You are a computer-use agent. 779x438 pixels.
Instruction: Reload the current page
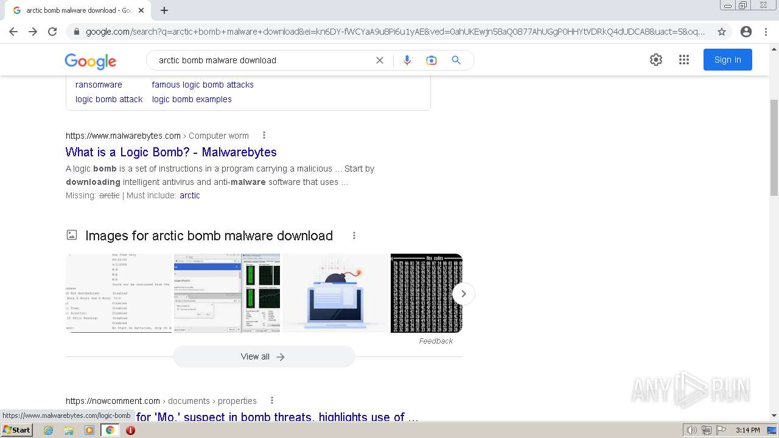click(52, 32)
